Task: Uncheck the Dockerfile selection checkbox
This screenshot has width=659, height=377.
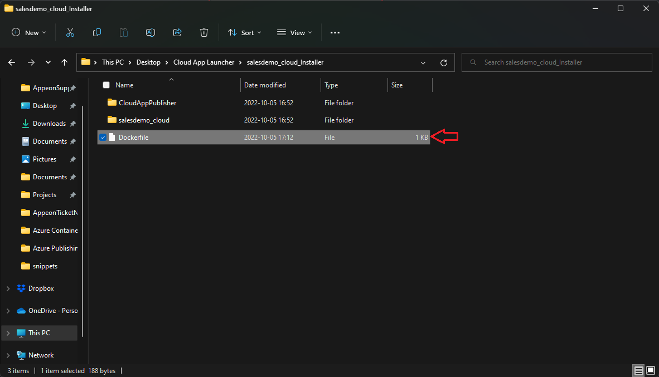Action: pos(103,137)
